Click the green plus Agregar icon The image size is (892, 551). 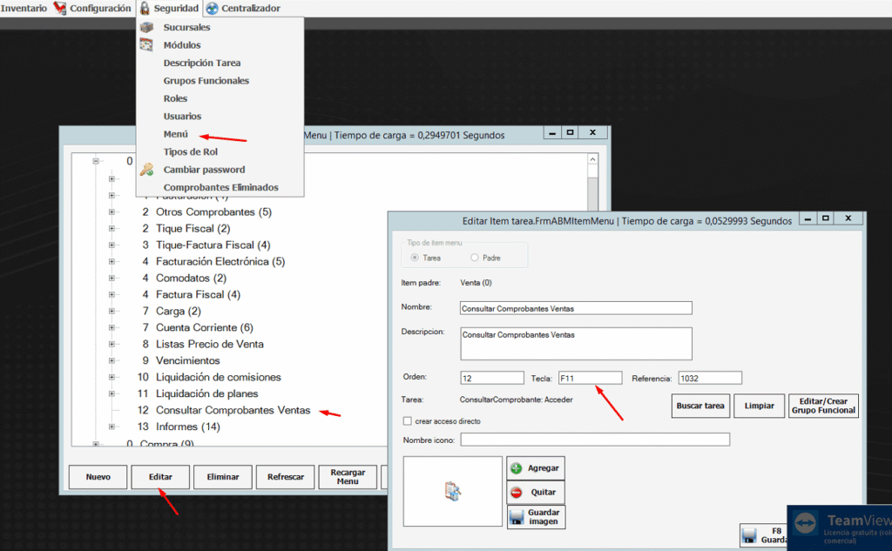coord(516,468)
